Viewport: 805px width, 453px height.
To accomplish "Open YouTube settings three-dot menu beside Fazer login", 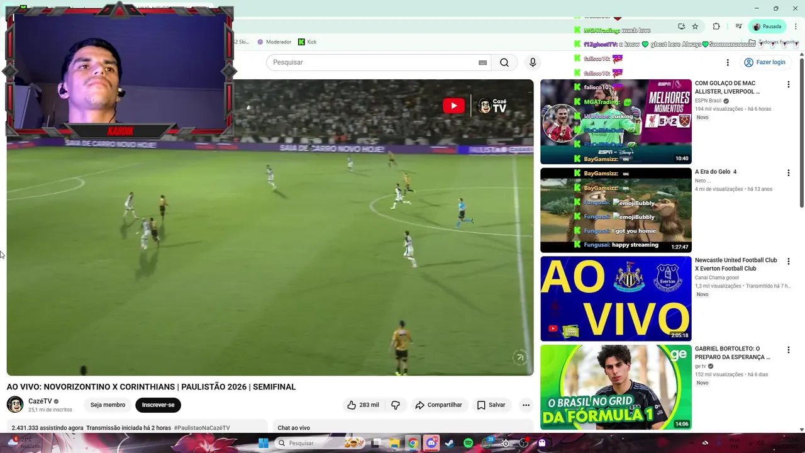I will tap(728, 62).
